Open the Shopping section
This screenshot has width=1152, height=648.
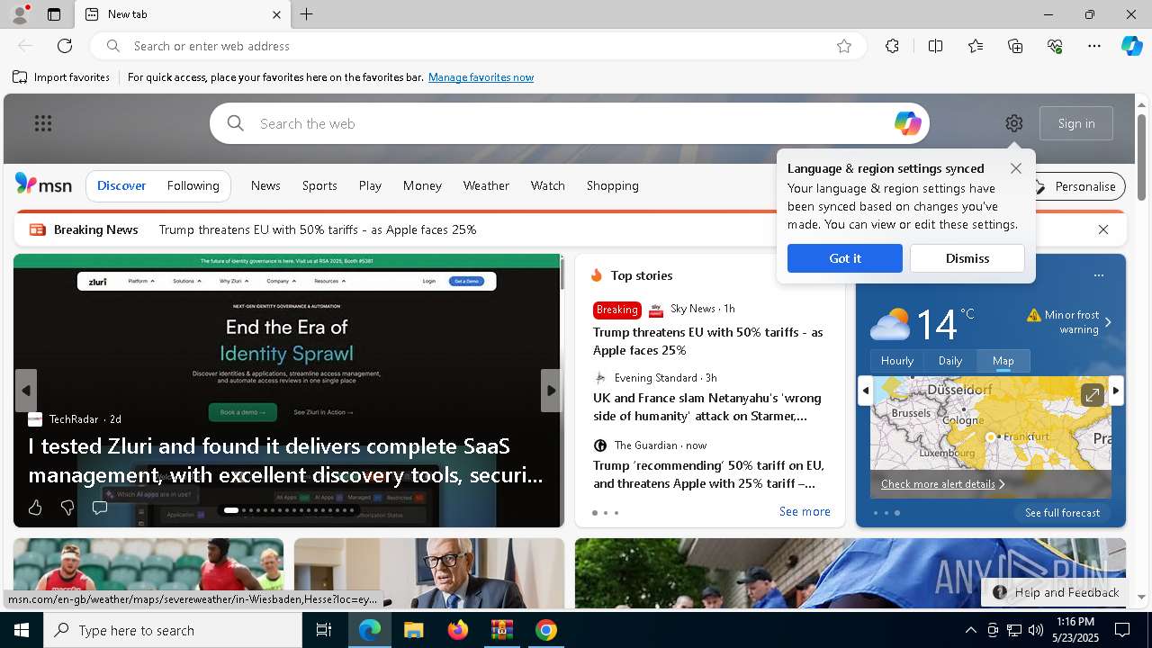613,185
